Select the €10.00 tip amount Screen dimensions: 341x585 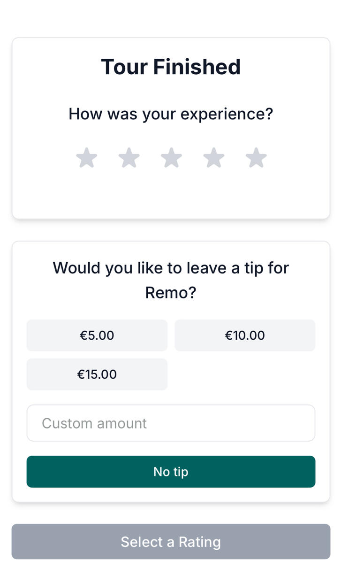[x=245, y=335]
